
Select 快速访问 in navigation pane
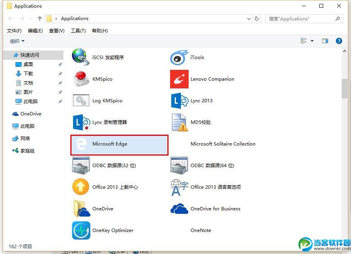point(33,55)
